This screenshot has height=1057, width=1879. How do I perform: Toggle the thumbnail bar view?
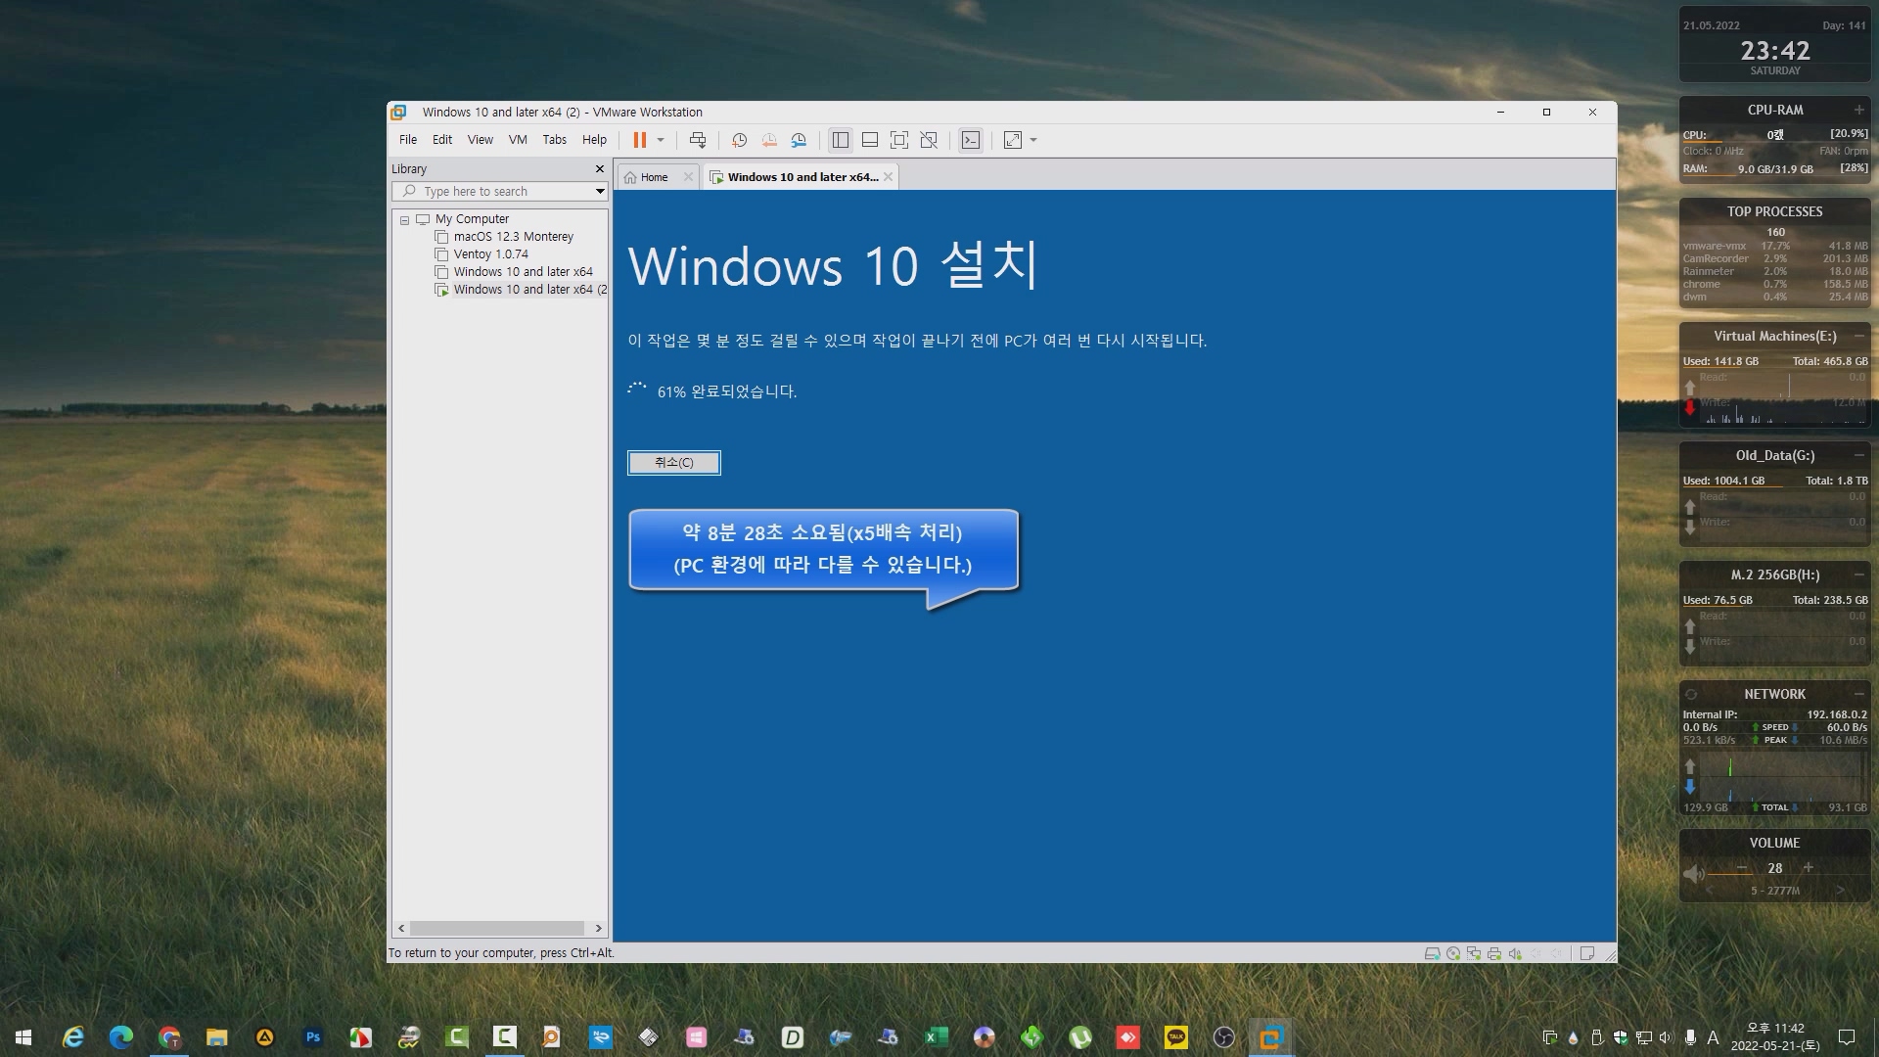click(870, 140)
